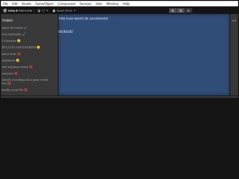Image resolution: width=239 pixels, height=179 pixels.
Task: Open the File menu
Action: coord(5,4)
